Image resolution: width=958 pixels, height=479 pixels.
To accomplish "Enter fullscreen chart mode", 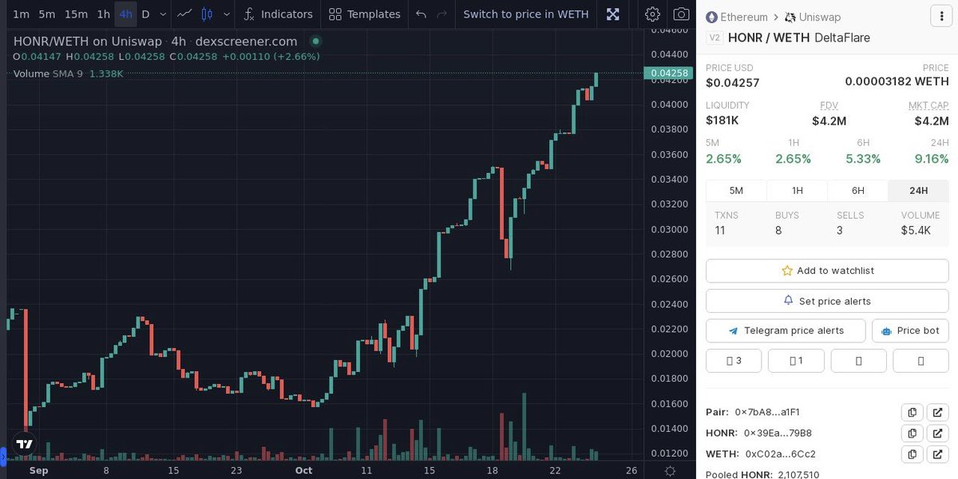I will [612, 14].
